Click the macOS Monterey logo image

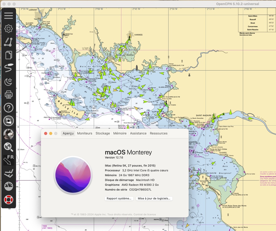coord(73,175)
